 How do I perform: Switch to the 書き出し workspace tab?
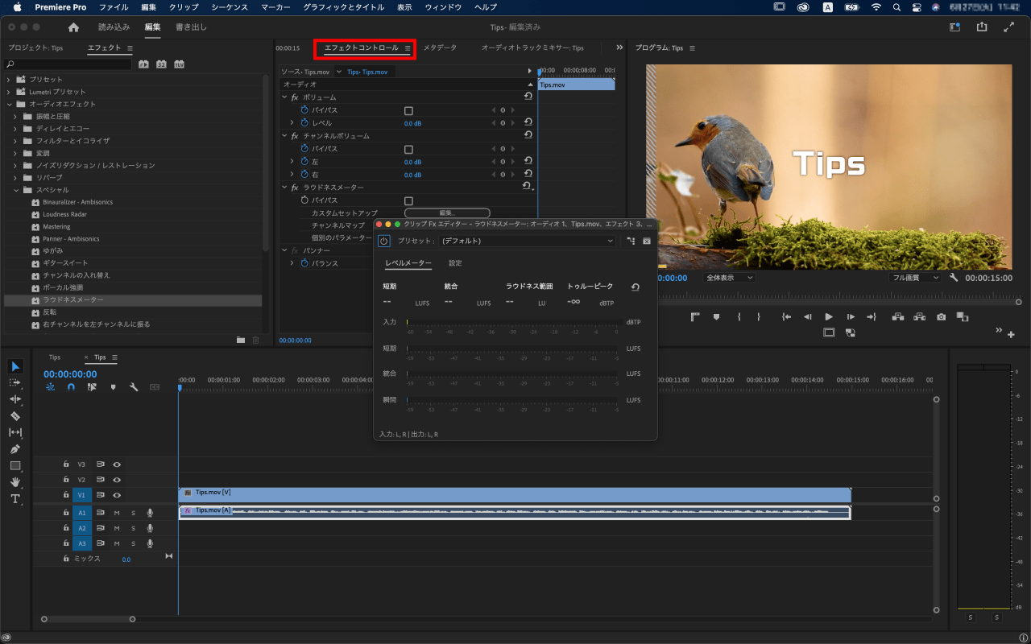pyautogui.click(x=191, y=27)
